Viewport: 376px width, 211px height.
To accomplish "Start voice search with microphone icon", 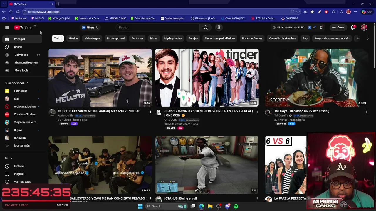I will (219, 28).
